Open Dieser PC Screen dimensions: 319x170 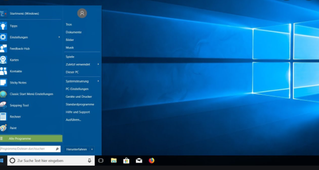(72, 72)
